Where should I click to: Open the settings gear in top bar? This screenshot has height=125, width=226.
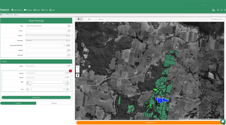point(218,10)
